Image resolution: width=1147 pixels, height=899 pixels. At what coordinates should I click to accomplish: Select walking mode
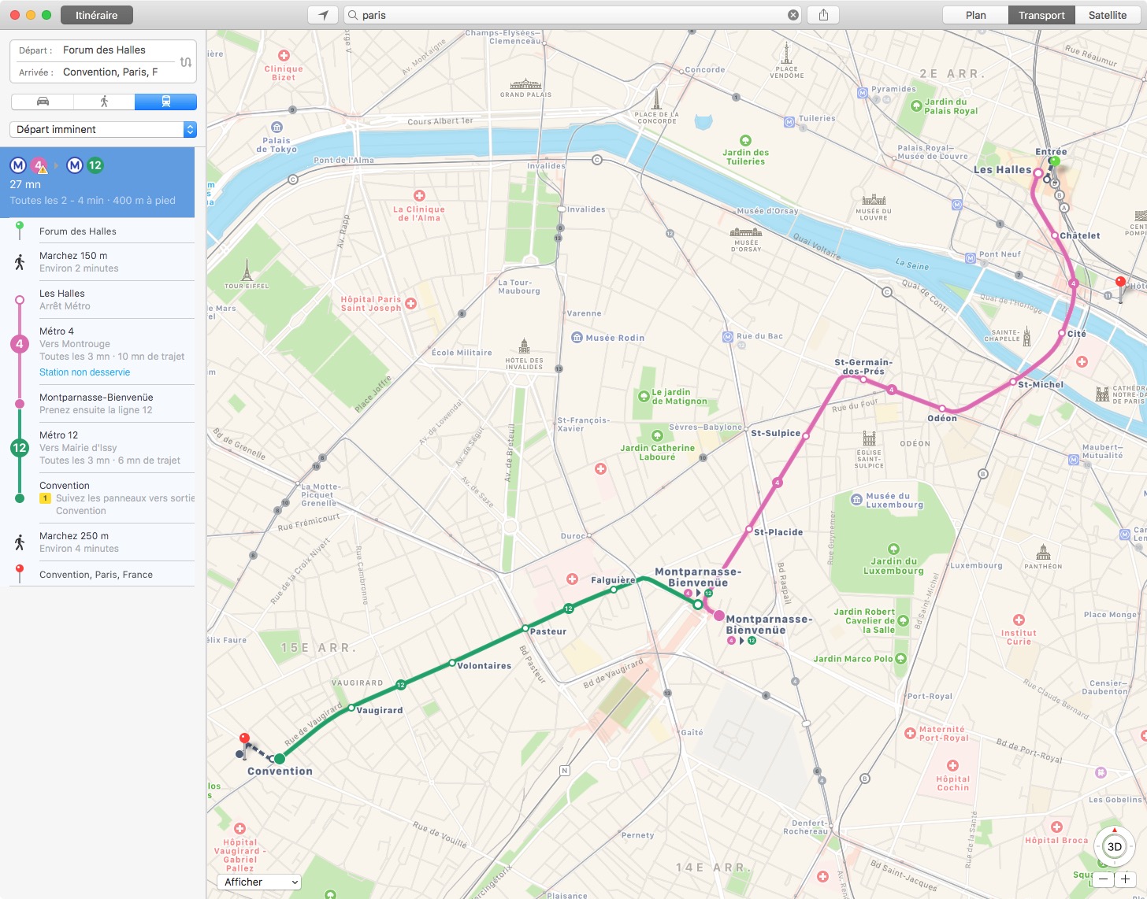point(104,102)
